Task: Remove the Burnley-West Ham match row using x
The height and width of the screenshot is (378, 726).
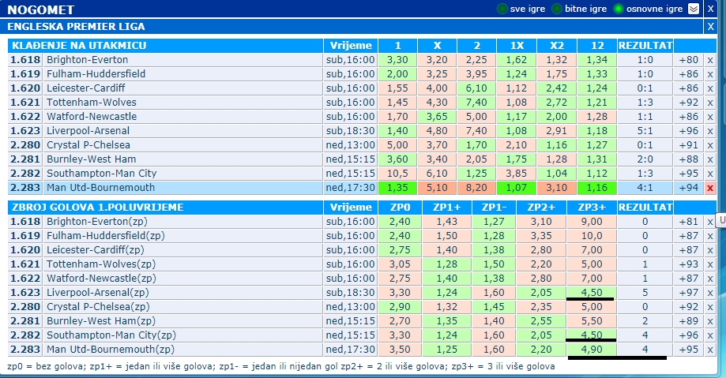Action: pyautogui.click(x=709, y=159)
